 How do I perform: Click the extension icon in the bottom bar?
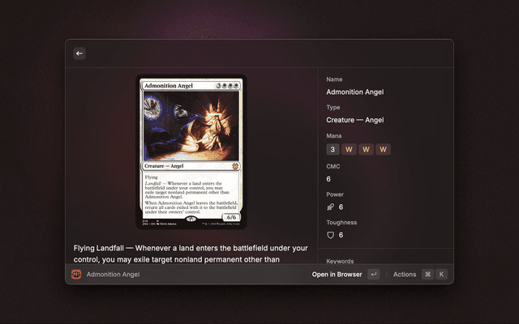click(75, 275)
